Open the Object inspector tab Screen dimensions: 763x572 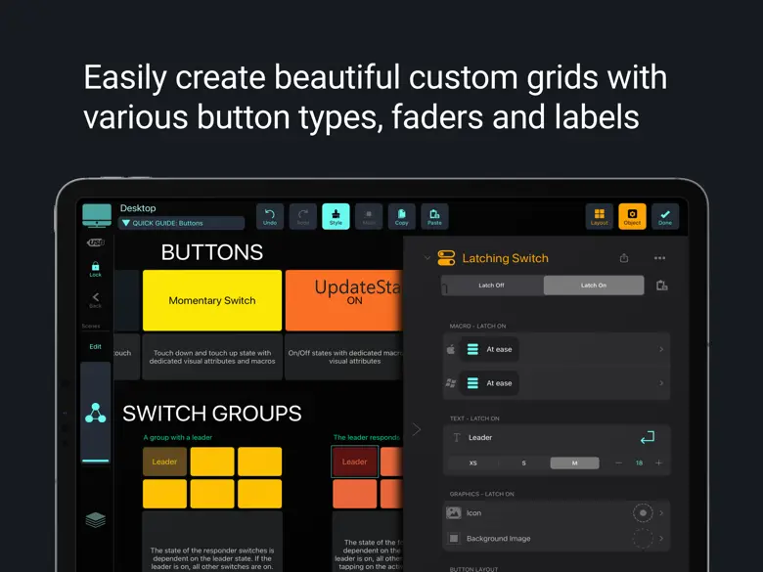[x=632, y=216]
